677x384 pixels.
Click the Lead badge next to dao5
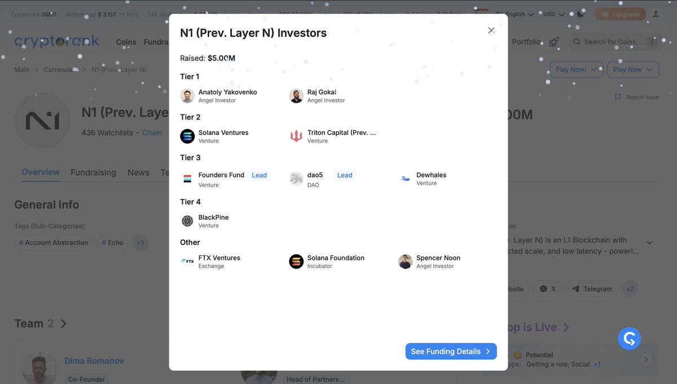[x=345, y=175]
